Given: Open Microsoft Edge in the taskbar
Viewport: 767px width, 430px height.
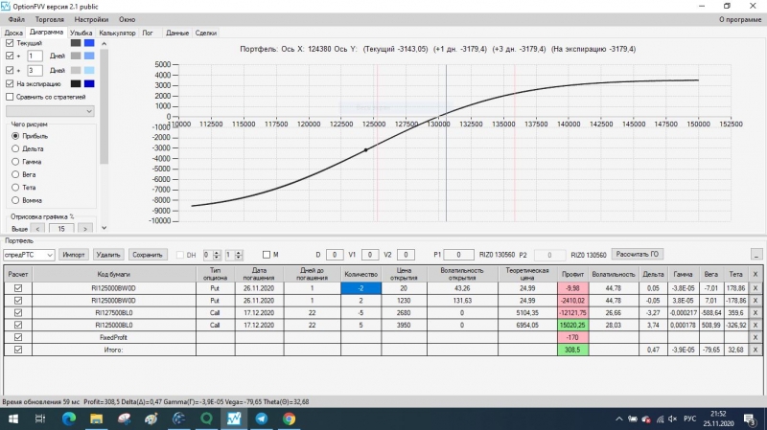Looking at the screenshot, I should (x=69, y=419).
